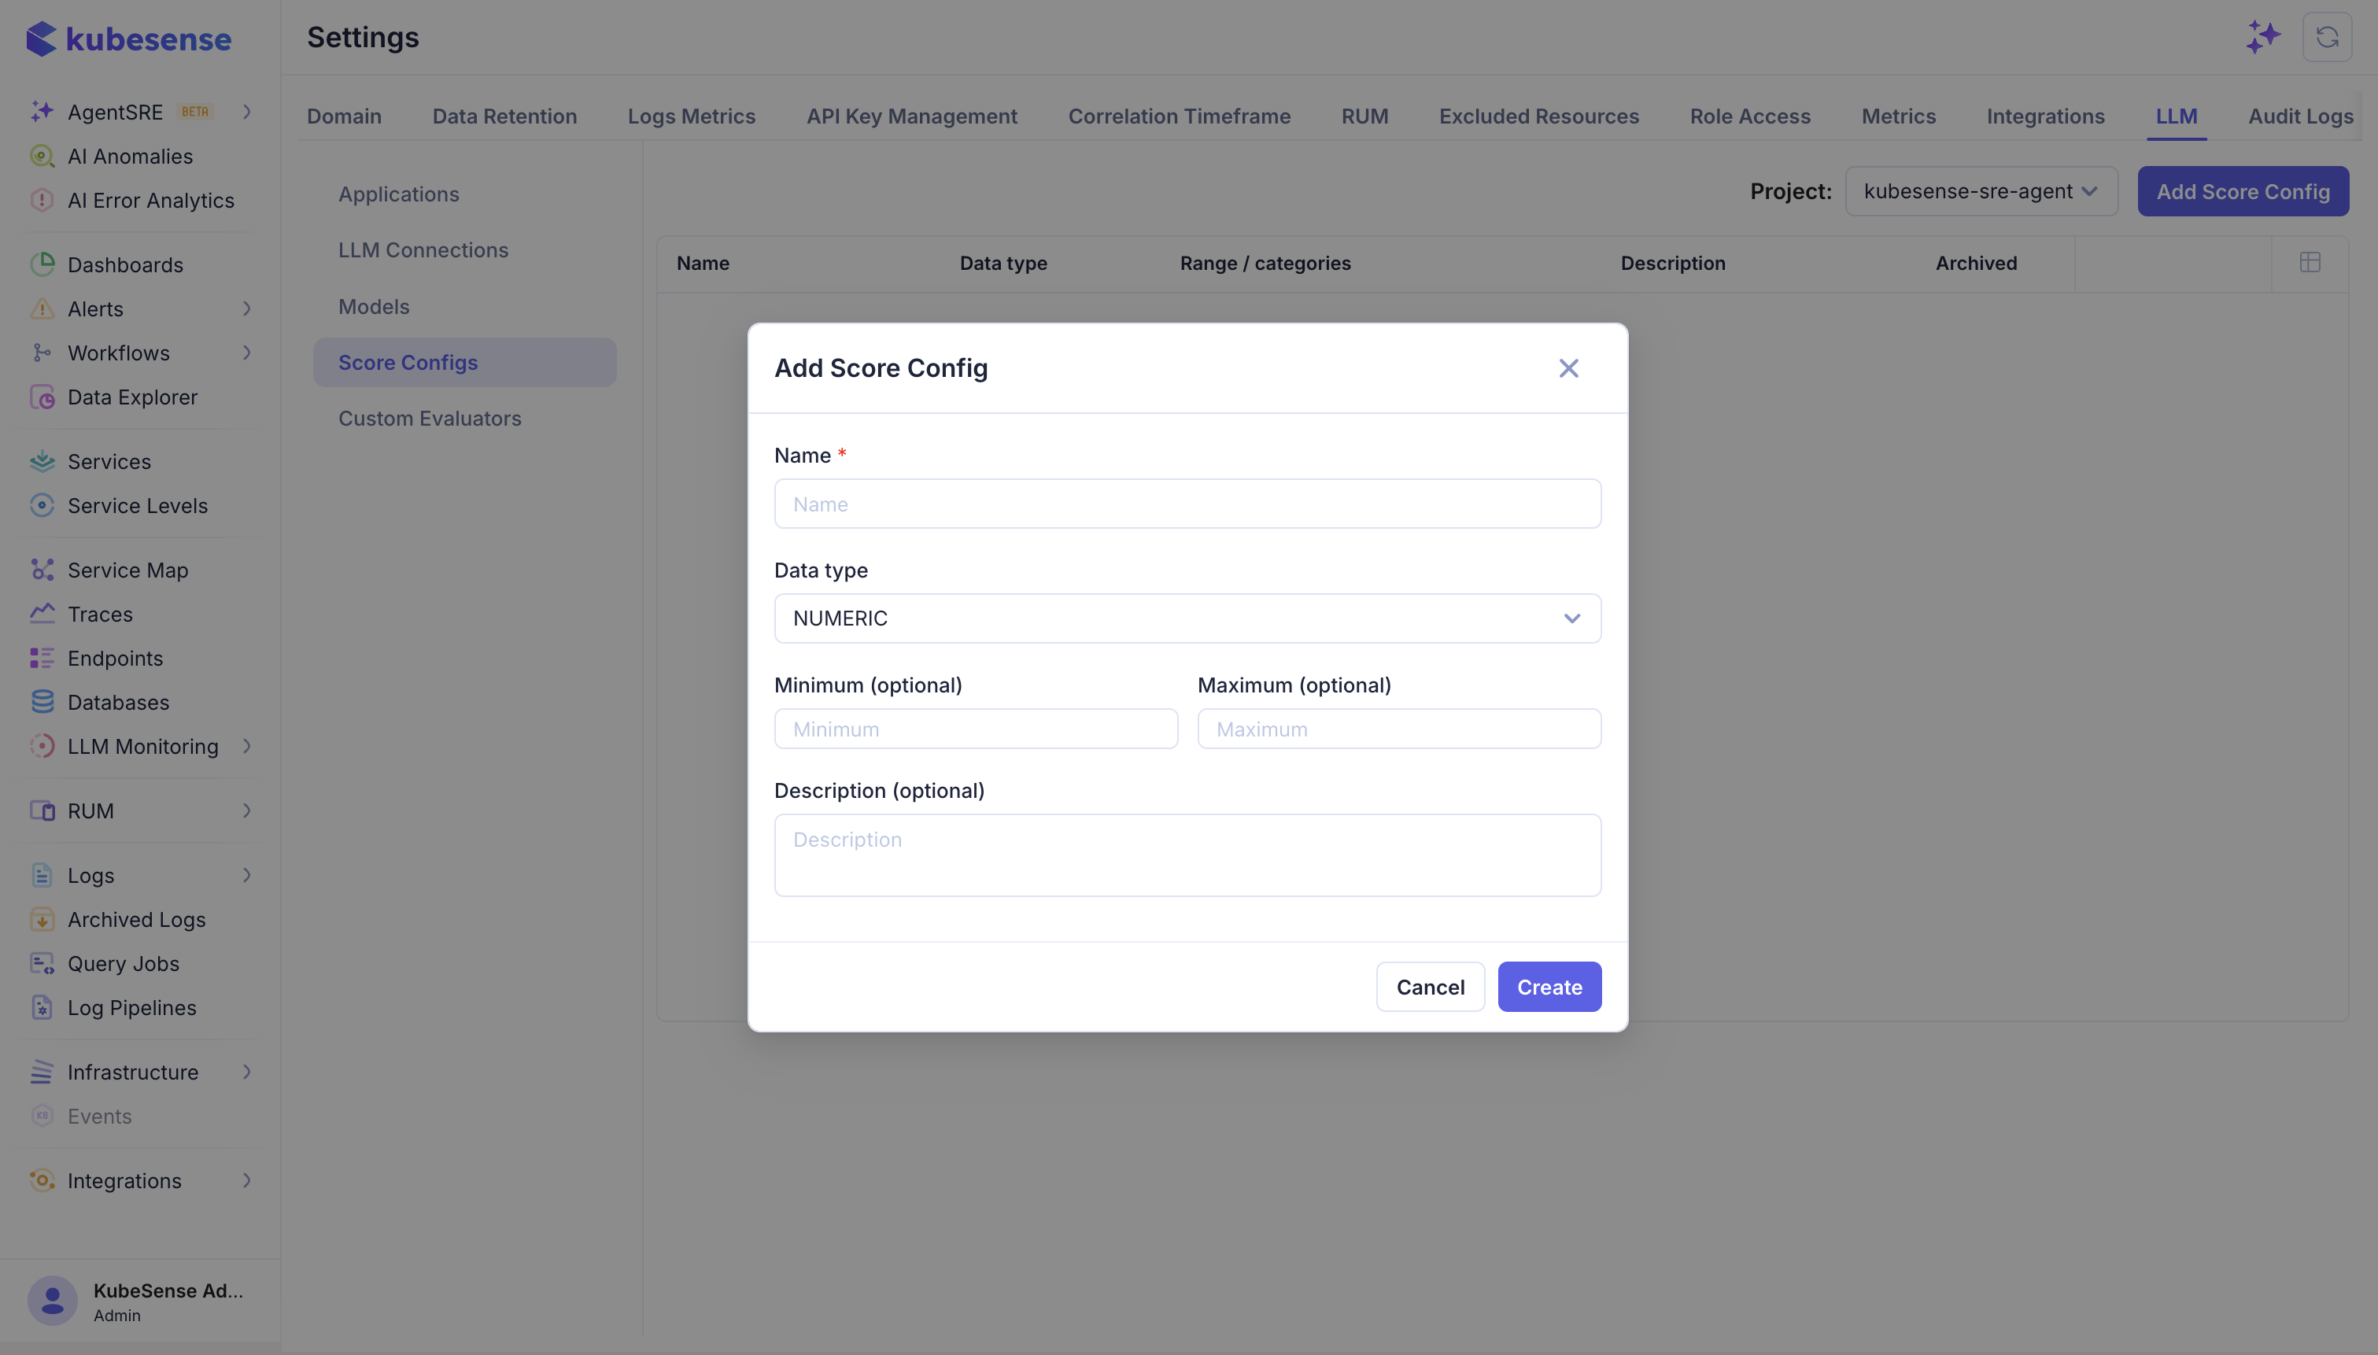Focus the Maximum input field
2378x1355 pixels.
point(1398,729)
